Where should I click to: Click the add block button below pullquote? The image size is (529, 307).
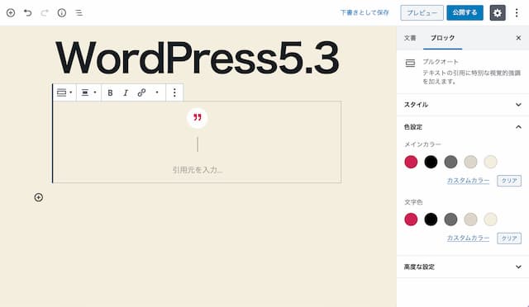point(39,197)
